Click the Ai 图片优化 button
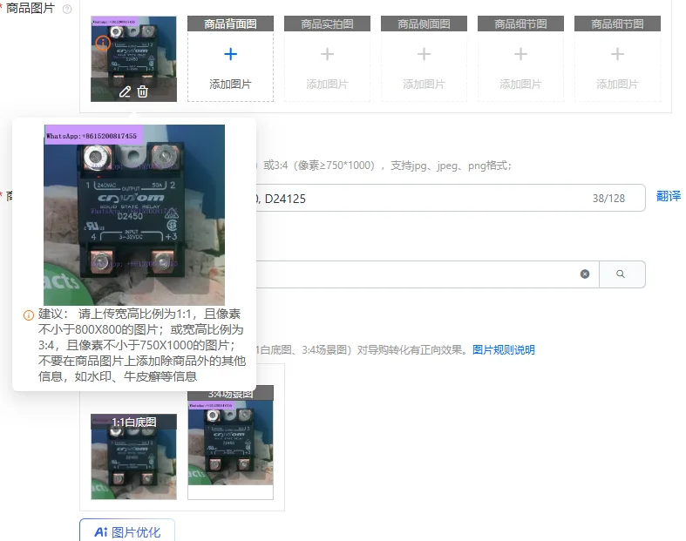The width and height of the screenshot is (686, 541). pyautogui.click(x=127, y=531)
